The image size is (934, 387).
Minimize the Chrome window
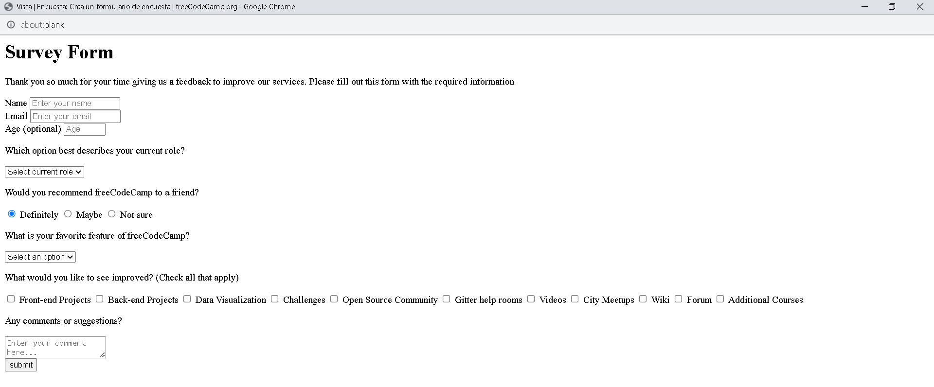tap(864, 7)
